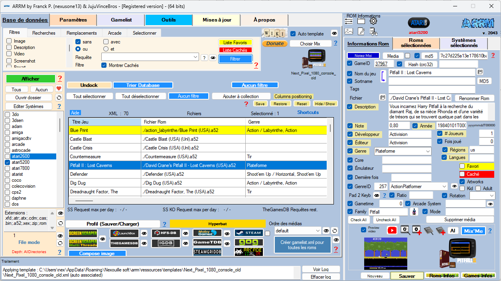
Task: Open the Gamelist tab
Action: tap(121, 20)
